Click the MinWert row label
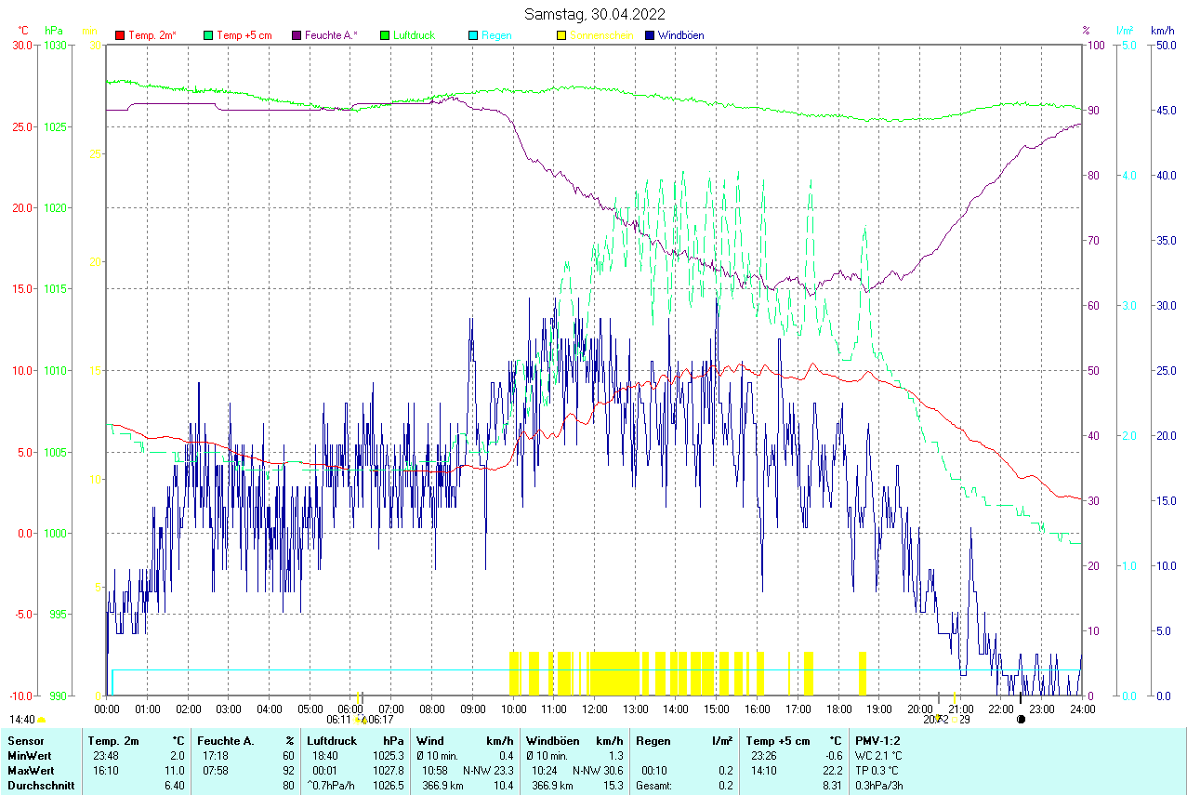Image resolution: width=1187 pixels, height=795 pixels. point(29,756)
